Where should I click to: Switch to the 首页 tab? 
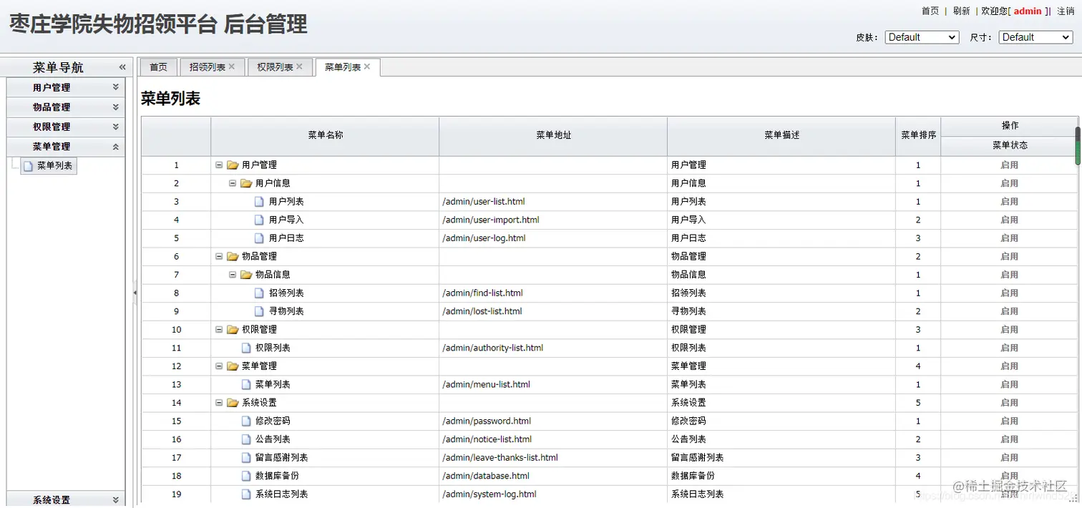pos(158,67)
